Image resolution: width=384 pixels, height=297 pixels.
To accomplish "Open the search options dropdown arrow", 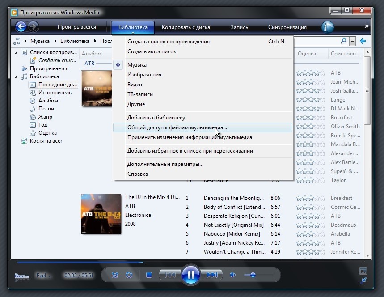I will pyautogui.click(x=352, y=42).
